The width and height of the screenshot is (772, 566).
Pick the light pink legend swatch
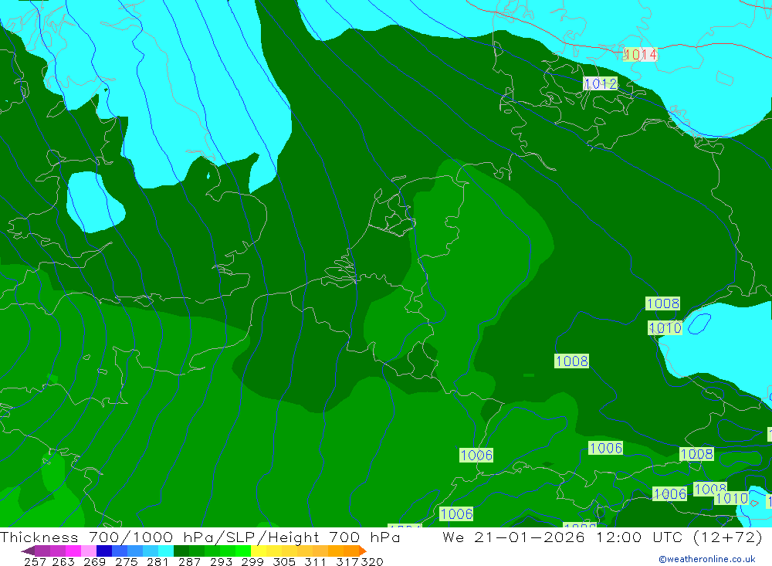tap(89, 551)
